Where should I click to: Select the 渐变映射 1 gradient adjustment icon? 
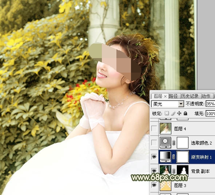click(166, 157)
